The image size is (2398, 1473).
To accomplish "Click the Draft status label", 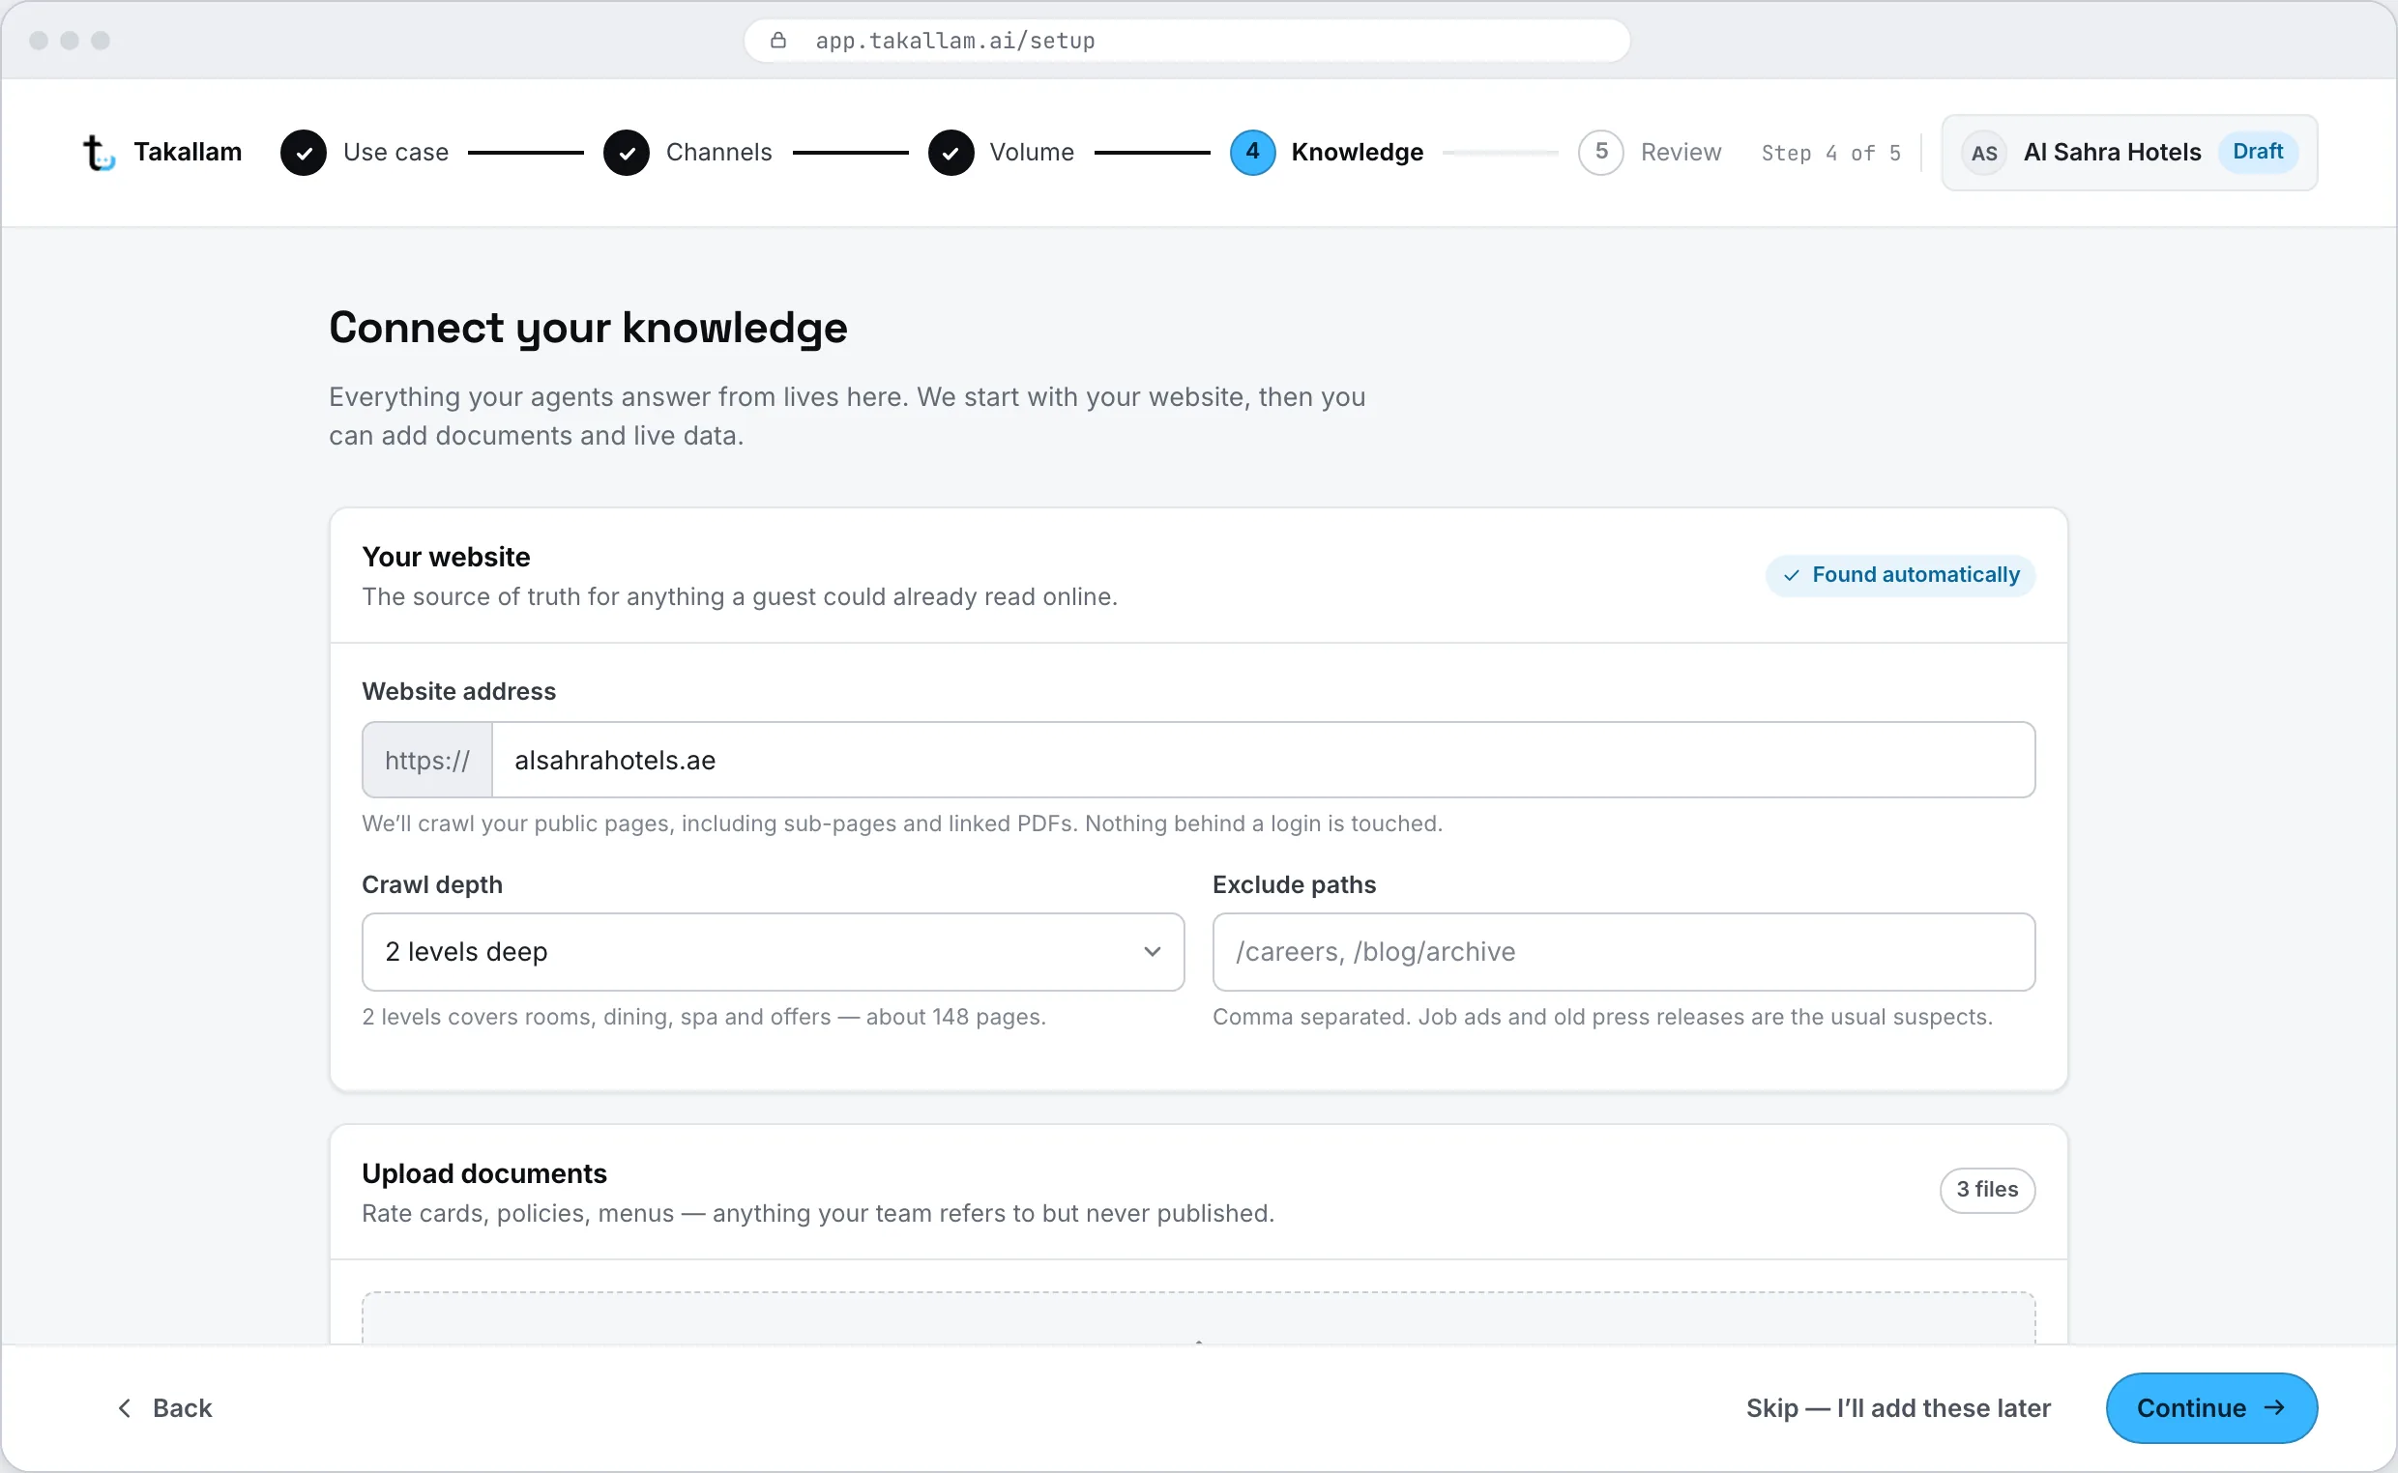I will pos(2258,152).
